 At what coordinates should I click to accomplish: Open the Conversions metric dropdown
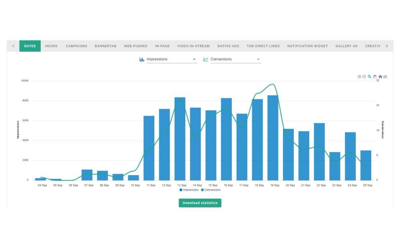coord(235,59)
